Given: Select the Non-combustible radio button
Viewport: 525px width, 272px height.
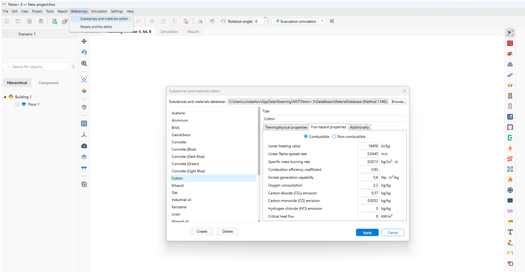Looking at the screenshot, I should [x=334, y=136].
